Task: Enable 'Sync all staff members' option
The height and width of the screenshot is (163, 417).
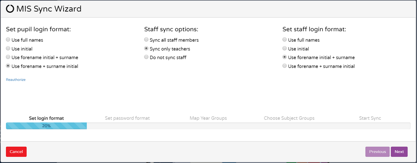Action: click(146, 40)
